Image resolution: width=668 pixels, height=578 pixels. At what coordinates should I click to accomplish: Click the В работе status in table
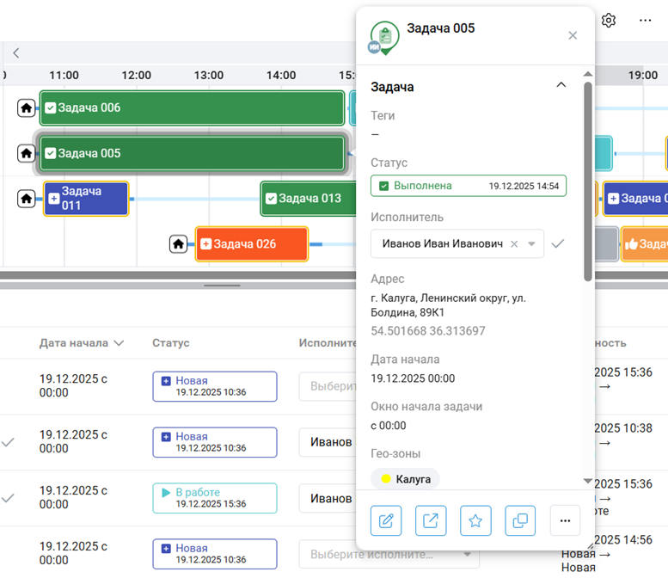pyautogui.click(x=215, y=498)
